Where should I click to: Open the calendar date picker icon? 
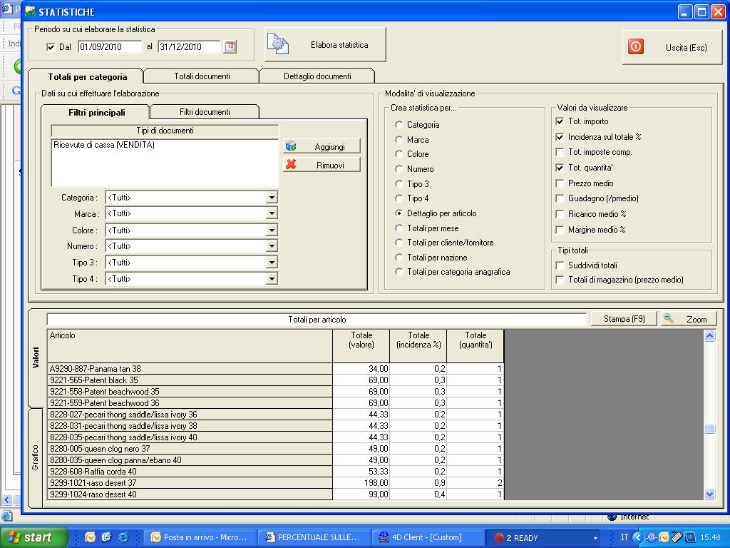coord(230,47)
